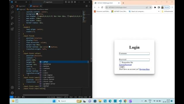Click the Login button on the form
This screenshot has height=104, width=184.
pos(122,67)
